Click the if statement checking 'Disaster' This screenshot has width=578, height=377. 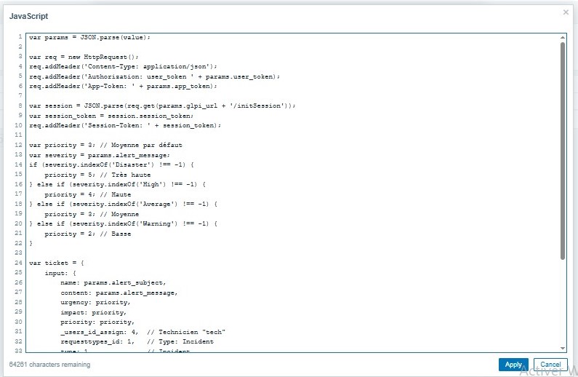pos(111,164)
